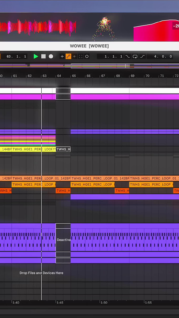Click 1:40 on the time ruler
The width and height of the screenshot is (179, 318).
[16, 302]
